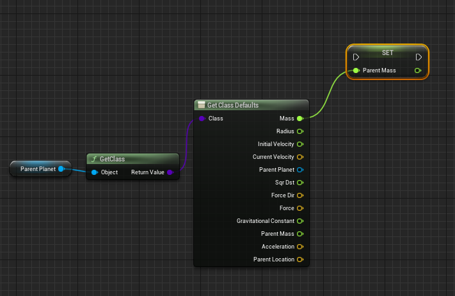Click the Acceleration output pin
Viewport: 455px width, 296px height.
click(299, 247)
